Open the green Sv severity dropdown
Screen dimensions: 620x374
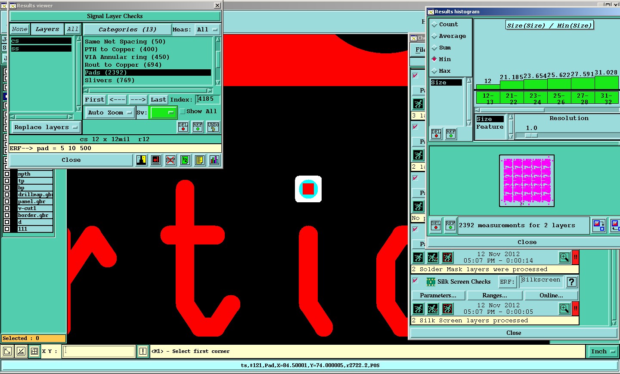point(163,112)
